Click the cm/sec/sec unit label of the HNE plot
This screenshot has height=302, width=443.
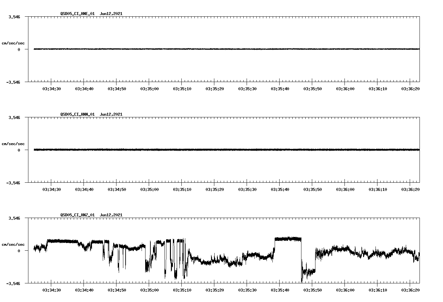tap(13, 43)
